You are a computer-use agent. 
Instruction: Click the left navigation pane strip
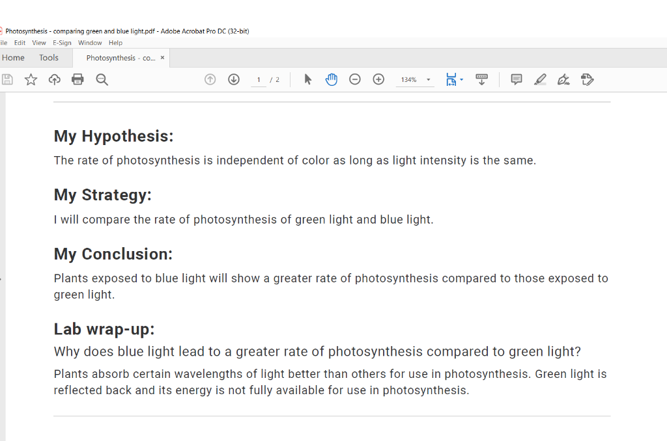click(3, 267)
